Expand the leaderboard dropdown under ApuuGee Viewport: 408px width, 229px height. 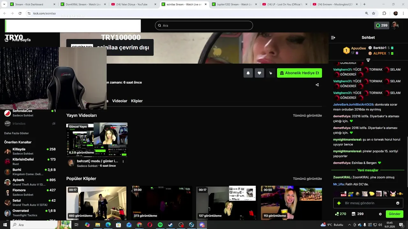coord(368,60)
